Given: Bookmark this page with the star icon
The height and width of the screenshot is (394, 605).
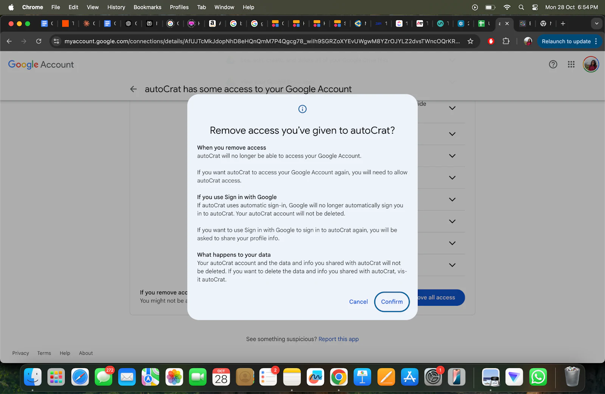Looking at the screenshot, I should coord(470,41).
